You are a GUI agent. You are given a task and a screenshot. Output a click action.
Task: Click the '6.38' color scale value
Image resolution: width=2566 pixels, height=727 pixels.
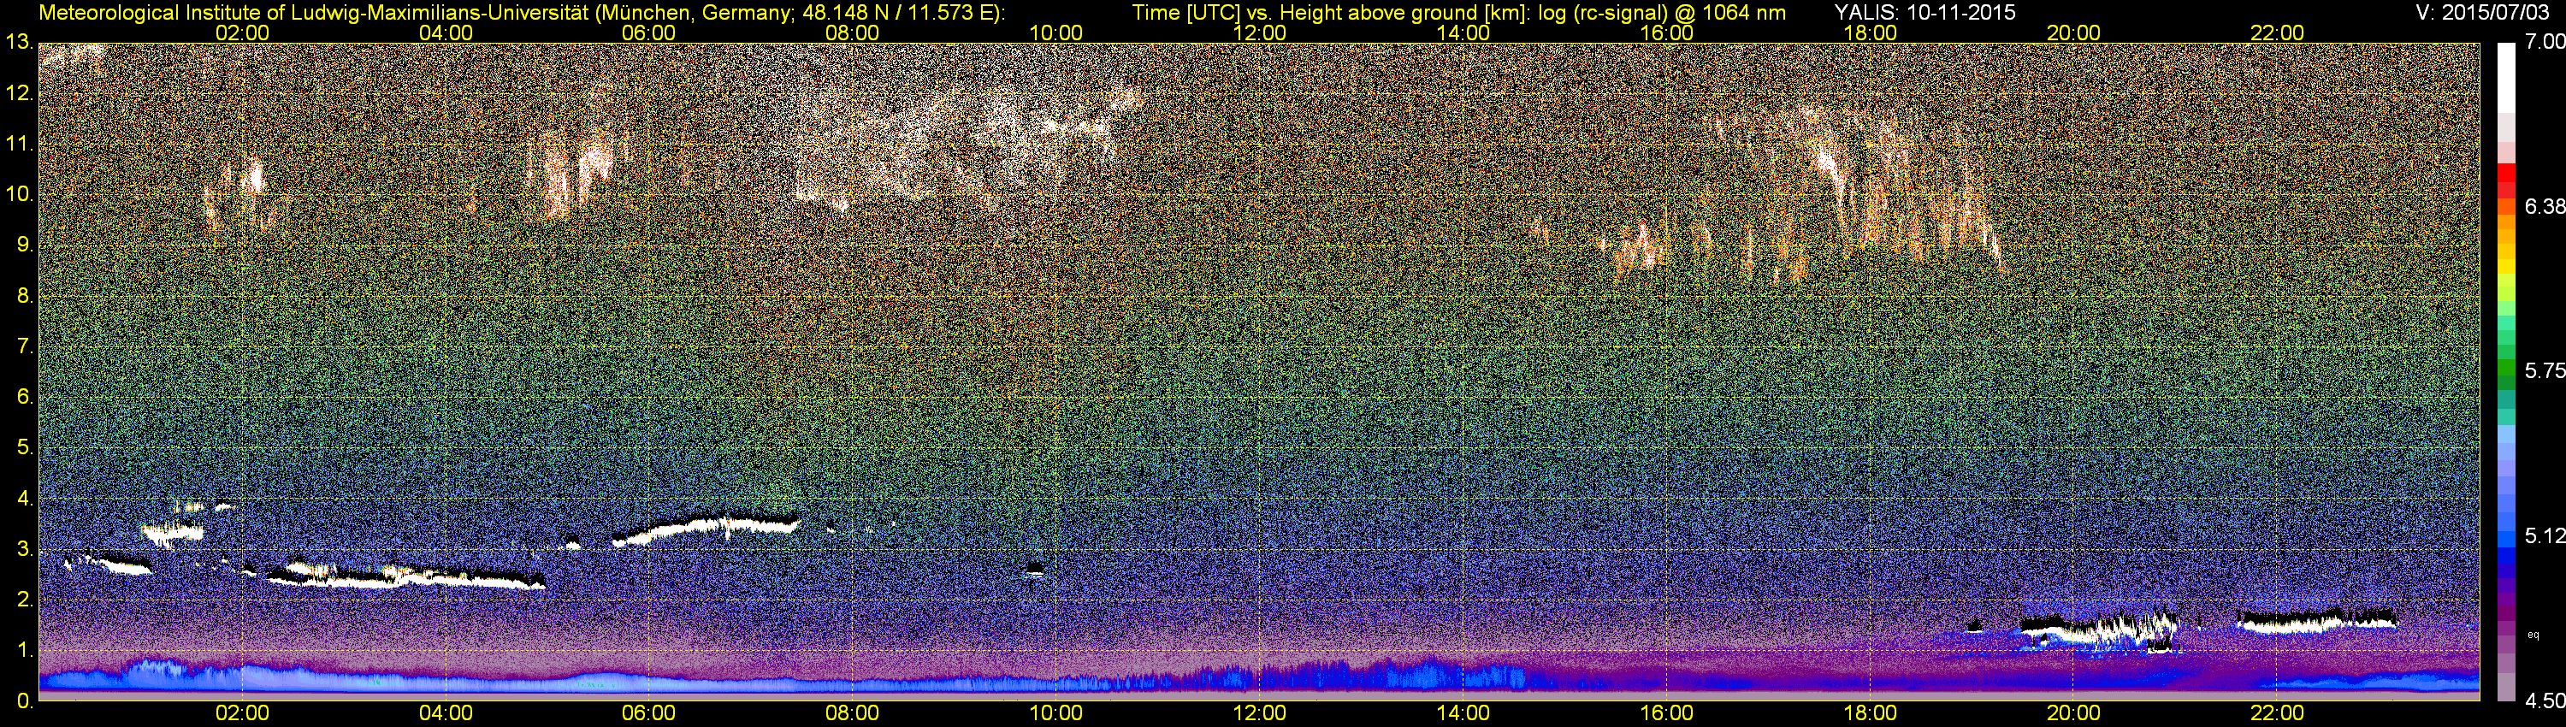(x=2545, y=206)
